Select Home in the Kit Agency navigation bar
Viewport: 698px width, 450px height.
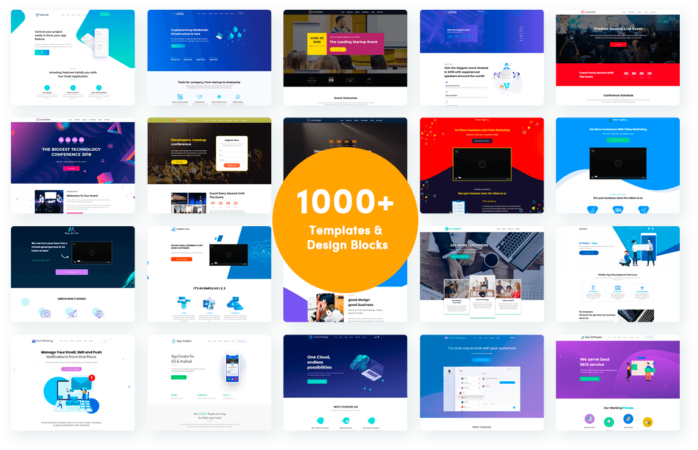point(499,229)
